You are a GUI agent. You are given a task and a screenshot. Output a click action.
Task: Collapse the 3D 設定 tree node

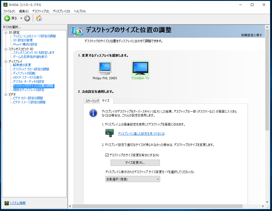click(6, 33)
